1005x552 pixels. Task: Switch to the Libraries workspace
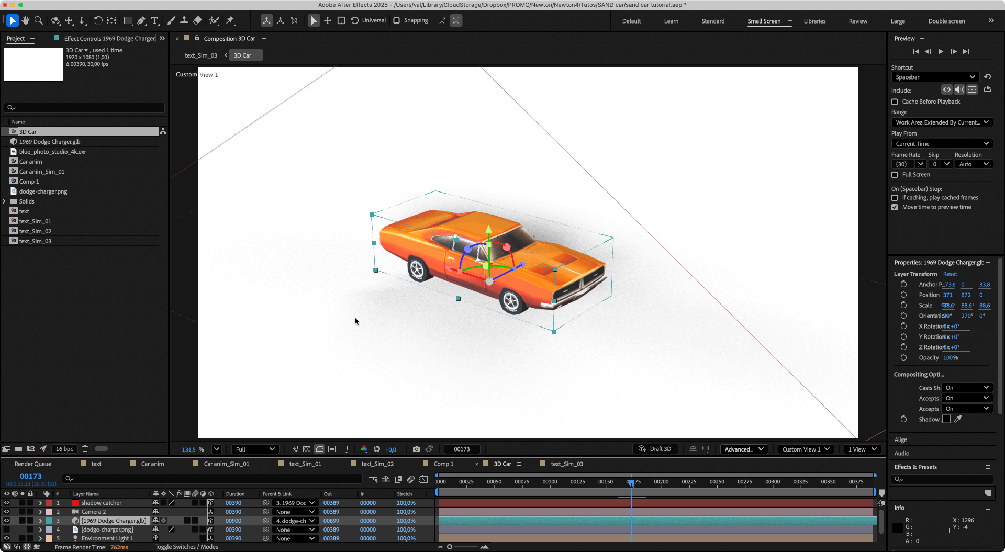click(814, 21)
